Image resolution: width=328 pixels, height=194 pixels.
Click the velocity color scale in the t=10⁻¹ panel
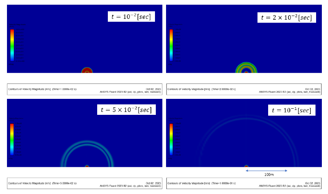pyautogui.click(x=172, y=139)
